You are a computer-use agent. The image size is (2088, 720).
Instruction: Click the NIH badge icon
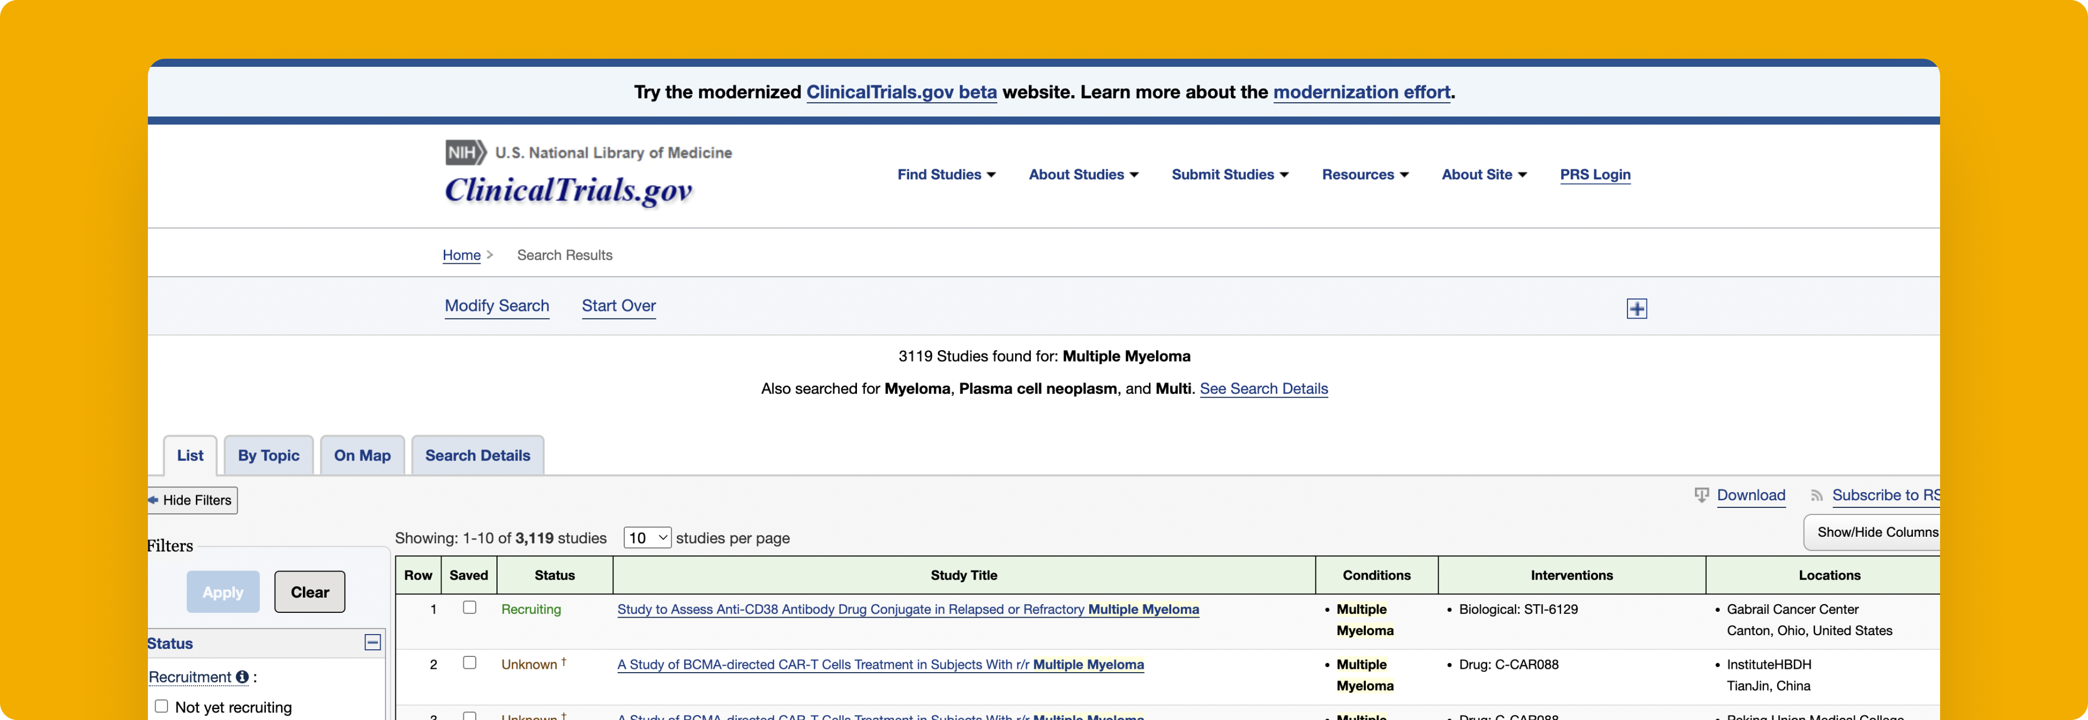pos(465,152)
